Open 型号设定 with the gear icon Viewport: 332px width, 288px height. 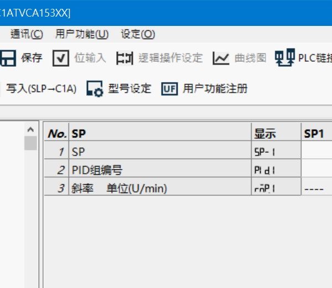(95, 89)
